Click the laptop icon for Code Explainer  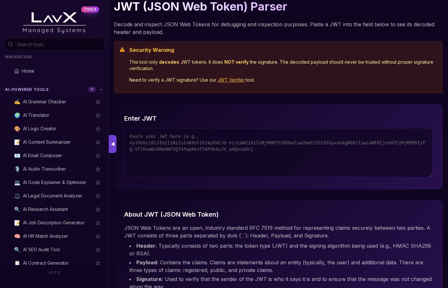(17, 182)
